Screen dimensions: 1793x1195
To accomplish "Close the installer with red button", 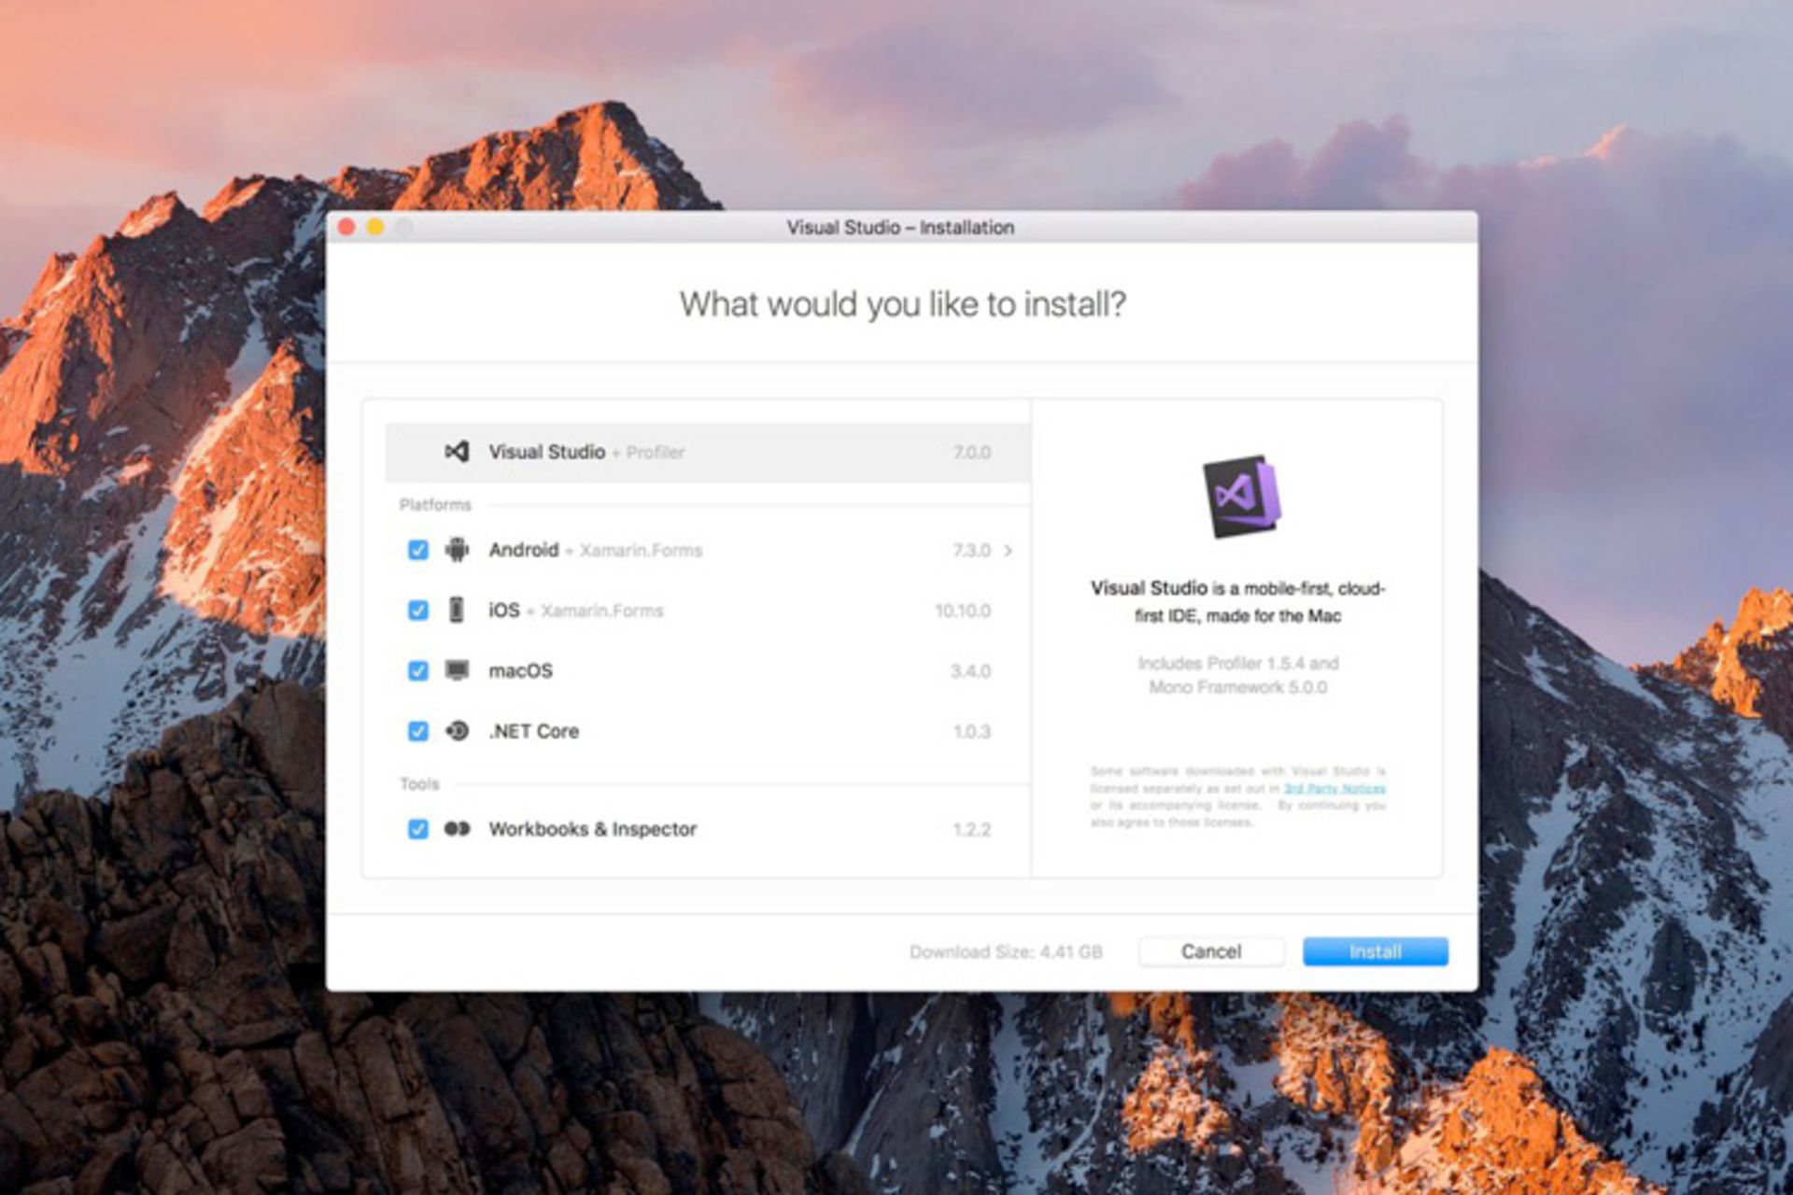I will [x=346, y=227].
